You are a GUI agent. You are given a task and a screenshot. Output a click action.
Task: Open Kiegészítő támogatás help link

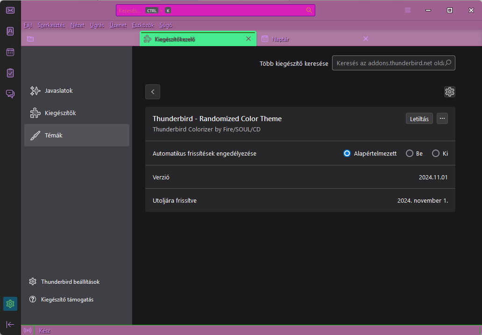click(x=61, y=300)
